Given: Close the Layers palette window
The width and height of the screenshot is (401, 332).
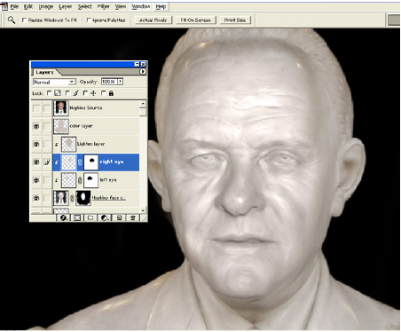Looking at the screenshot, I should pyautogui.click(x=143, y=64).
